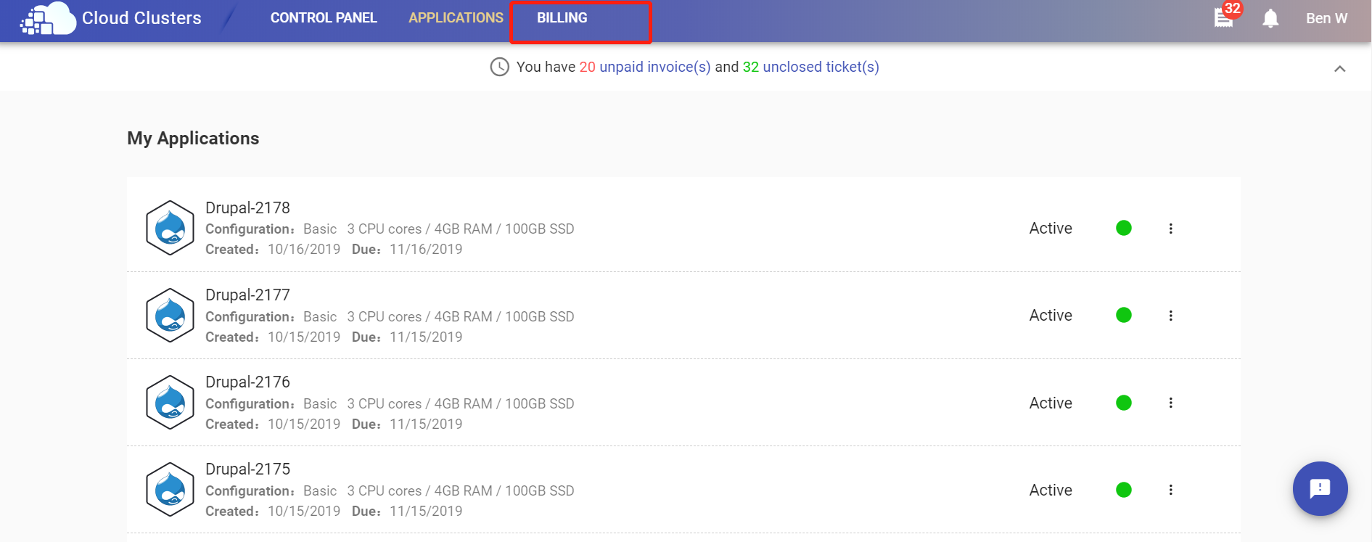Open the Drupal-2175 application title

(x=247, y=469)
